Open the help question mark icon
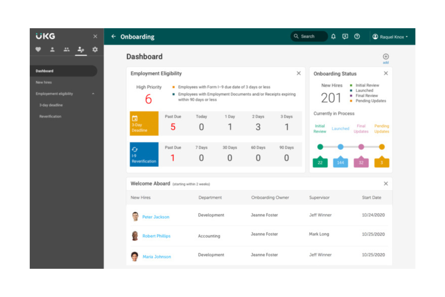The image size is (445, 297). (357, 36)
